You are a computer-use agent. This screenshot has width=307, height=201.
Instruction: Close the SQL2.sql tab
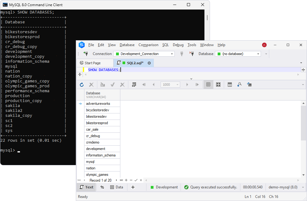coord(149,63)
